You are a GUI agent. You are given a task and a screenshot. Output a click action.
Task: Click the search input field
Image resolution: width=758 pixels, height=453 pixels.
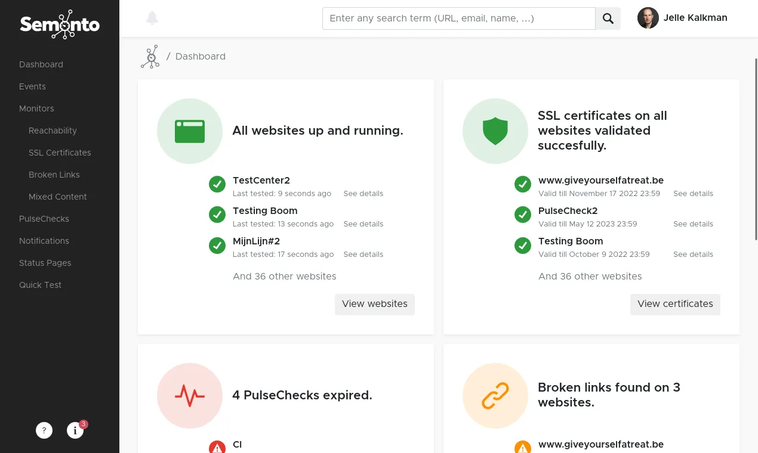[458, 18]
